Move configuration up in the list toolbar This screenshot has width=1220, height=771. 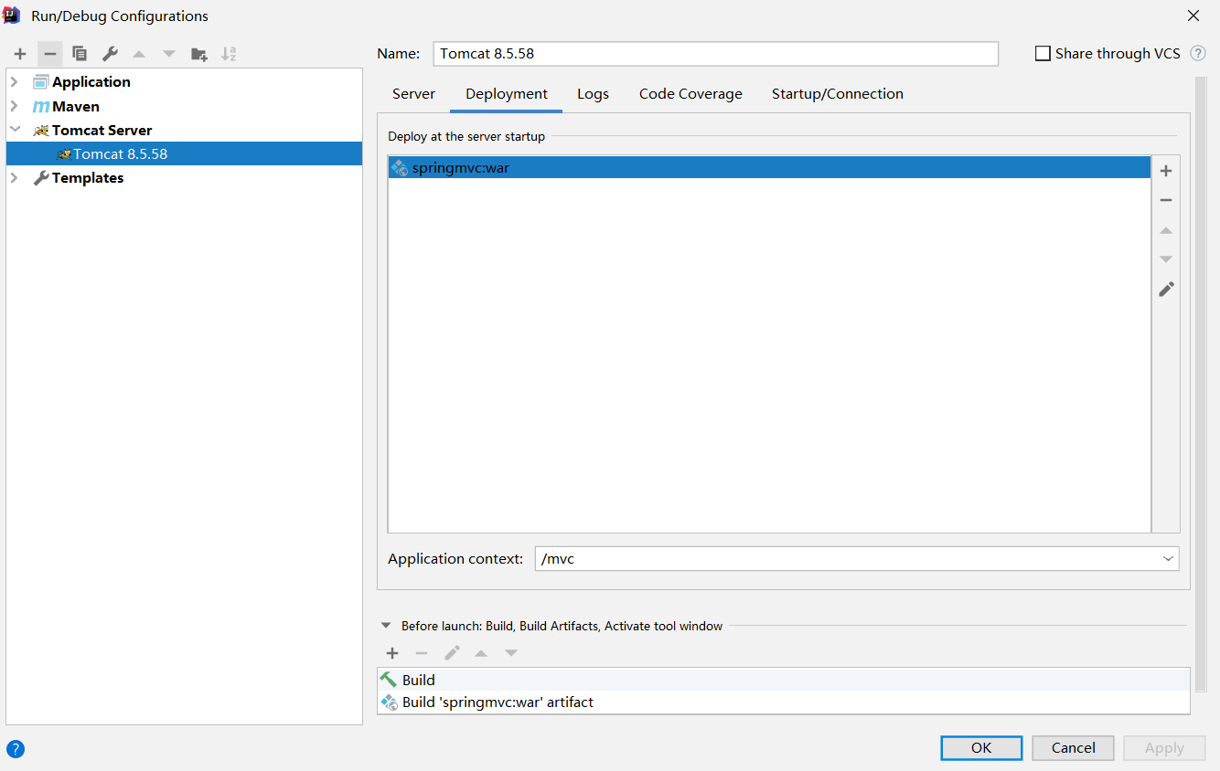[x=139, y=54]
